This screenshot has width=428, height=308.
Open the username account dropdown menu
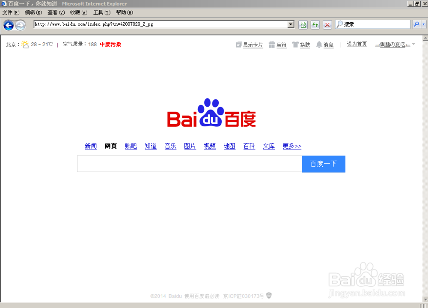[x=395, y=44]
